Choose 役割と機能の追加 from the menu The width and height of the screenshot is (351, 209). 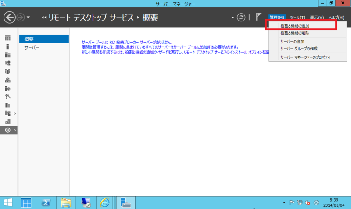308,26
